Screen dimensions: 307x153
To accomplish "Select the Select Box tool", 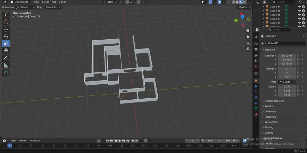I will coord(6,15).
